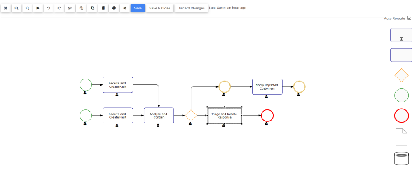Viewport: 412px width, 170px height.
Task: Zoom out of the diagram
Action: 27,8
